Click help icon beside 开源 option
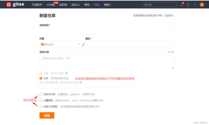Viewport: 209px width, 125px height. 67,73
